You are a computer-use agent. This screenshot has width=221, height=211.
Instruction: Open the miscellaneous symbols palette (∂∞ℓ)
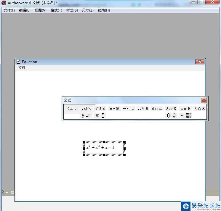tap(171, 109)
